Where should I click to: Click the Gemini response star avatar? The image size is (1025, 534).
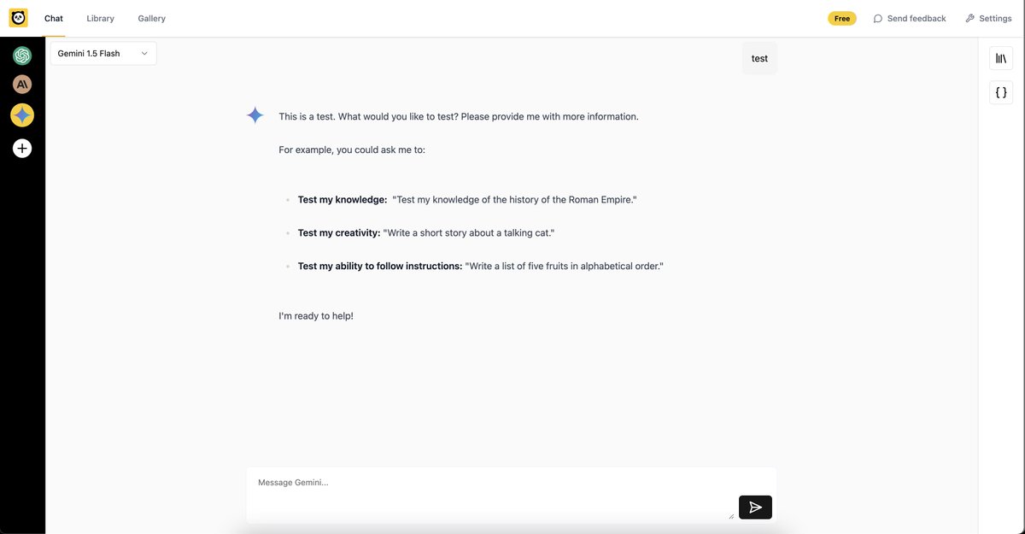255,115
